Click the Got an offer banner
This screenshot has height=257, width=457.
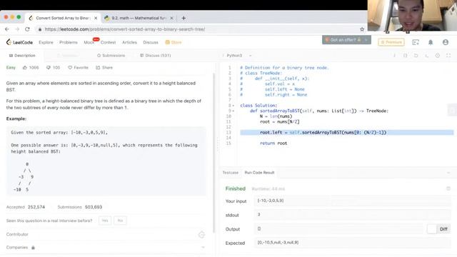(x=346, y=40)
